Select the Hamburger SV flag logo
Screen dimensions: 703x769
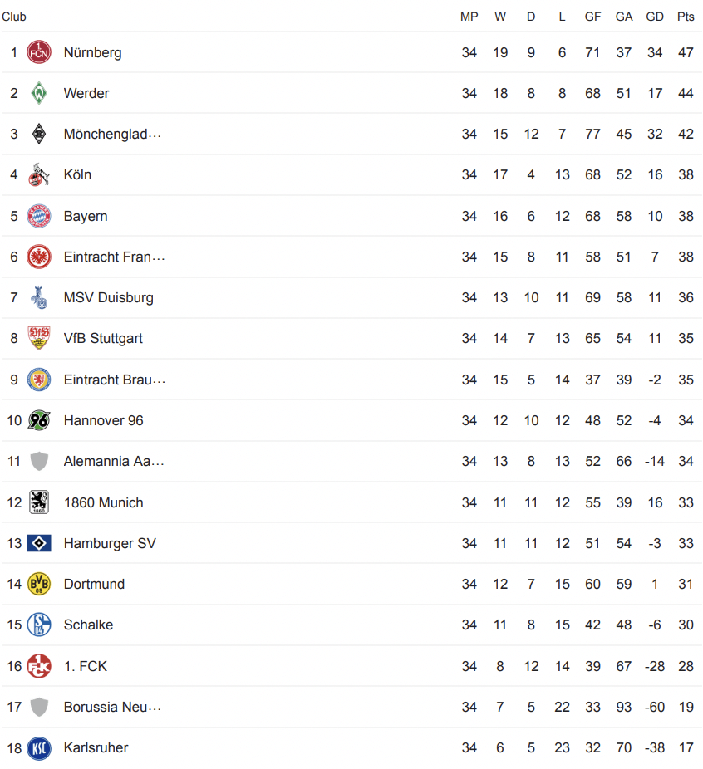point(39,543)
